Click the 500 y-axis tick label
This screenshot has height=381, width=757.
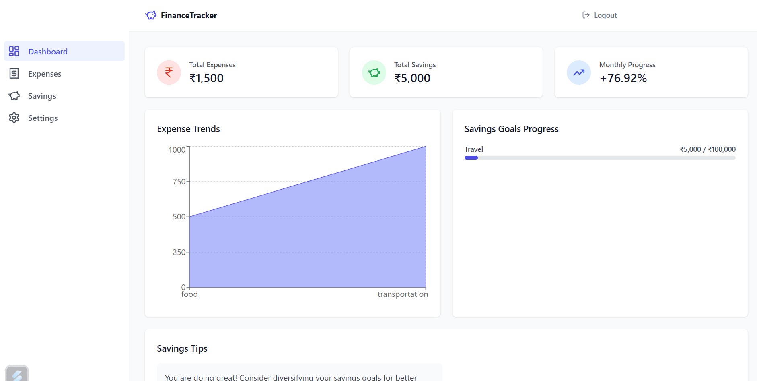coord(179,217)
